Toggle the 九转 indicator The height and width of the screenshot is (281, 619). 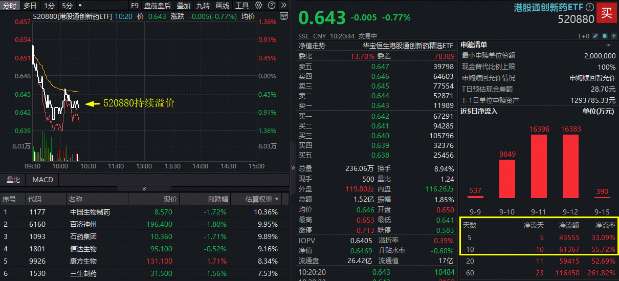203,6
